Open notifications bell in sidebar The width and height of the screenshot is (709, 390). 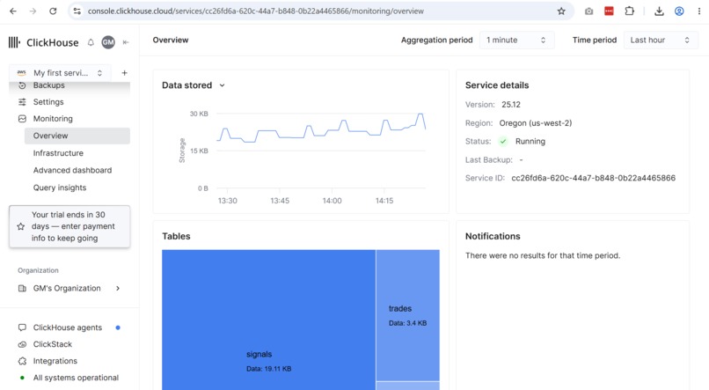(91, 42)
